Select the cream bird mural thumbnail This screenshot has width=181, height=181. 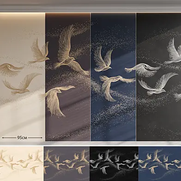[21, 163]
